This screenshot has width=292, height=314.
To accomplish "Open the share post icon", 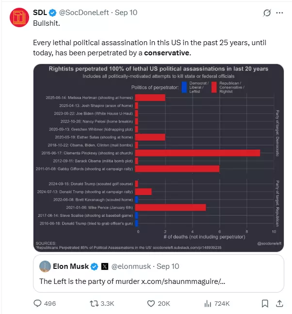I will (279, 303).
